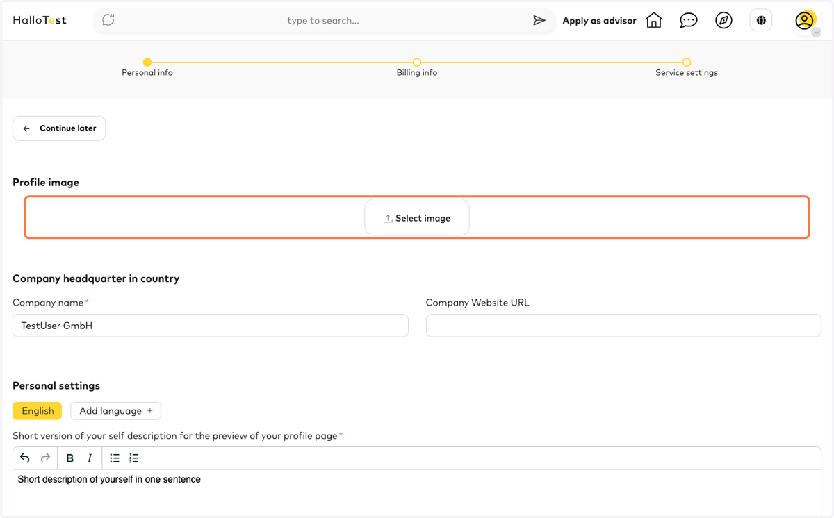
Task: Click the Company name input field
Action: coord(211,326)
